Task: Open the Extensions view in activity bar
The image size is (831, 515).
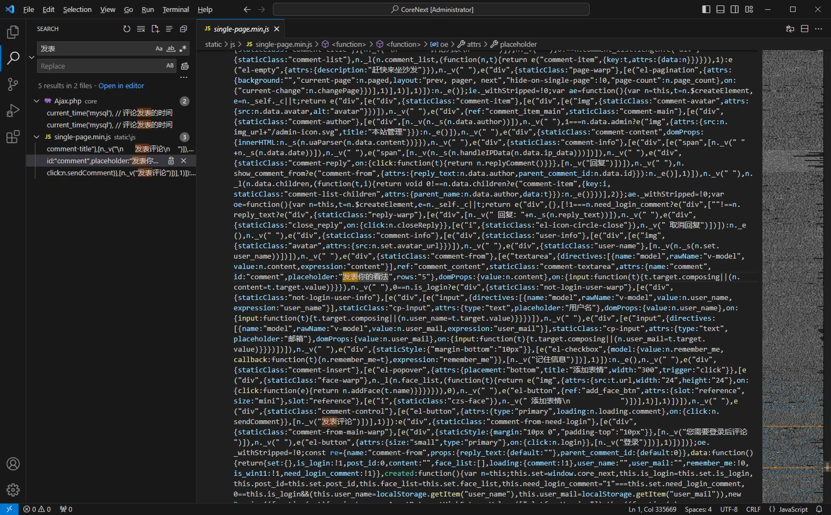Action: 13,137
